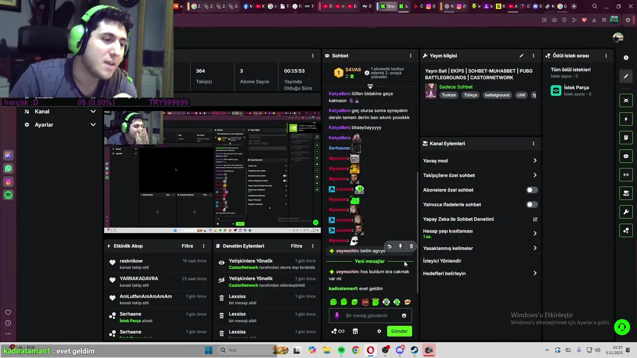Open Yavaş mod settings
This screenshot has height=358, width=637.
pyautogui.click(x=480, y=161)
